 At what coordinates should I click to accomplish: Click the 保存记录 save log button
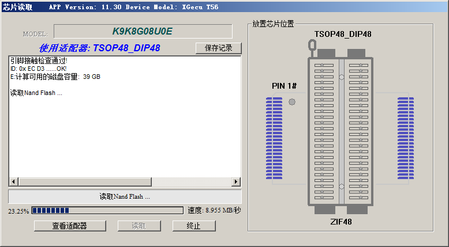click(218, 48)
